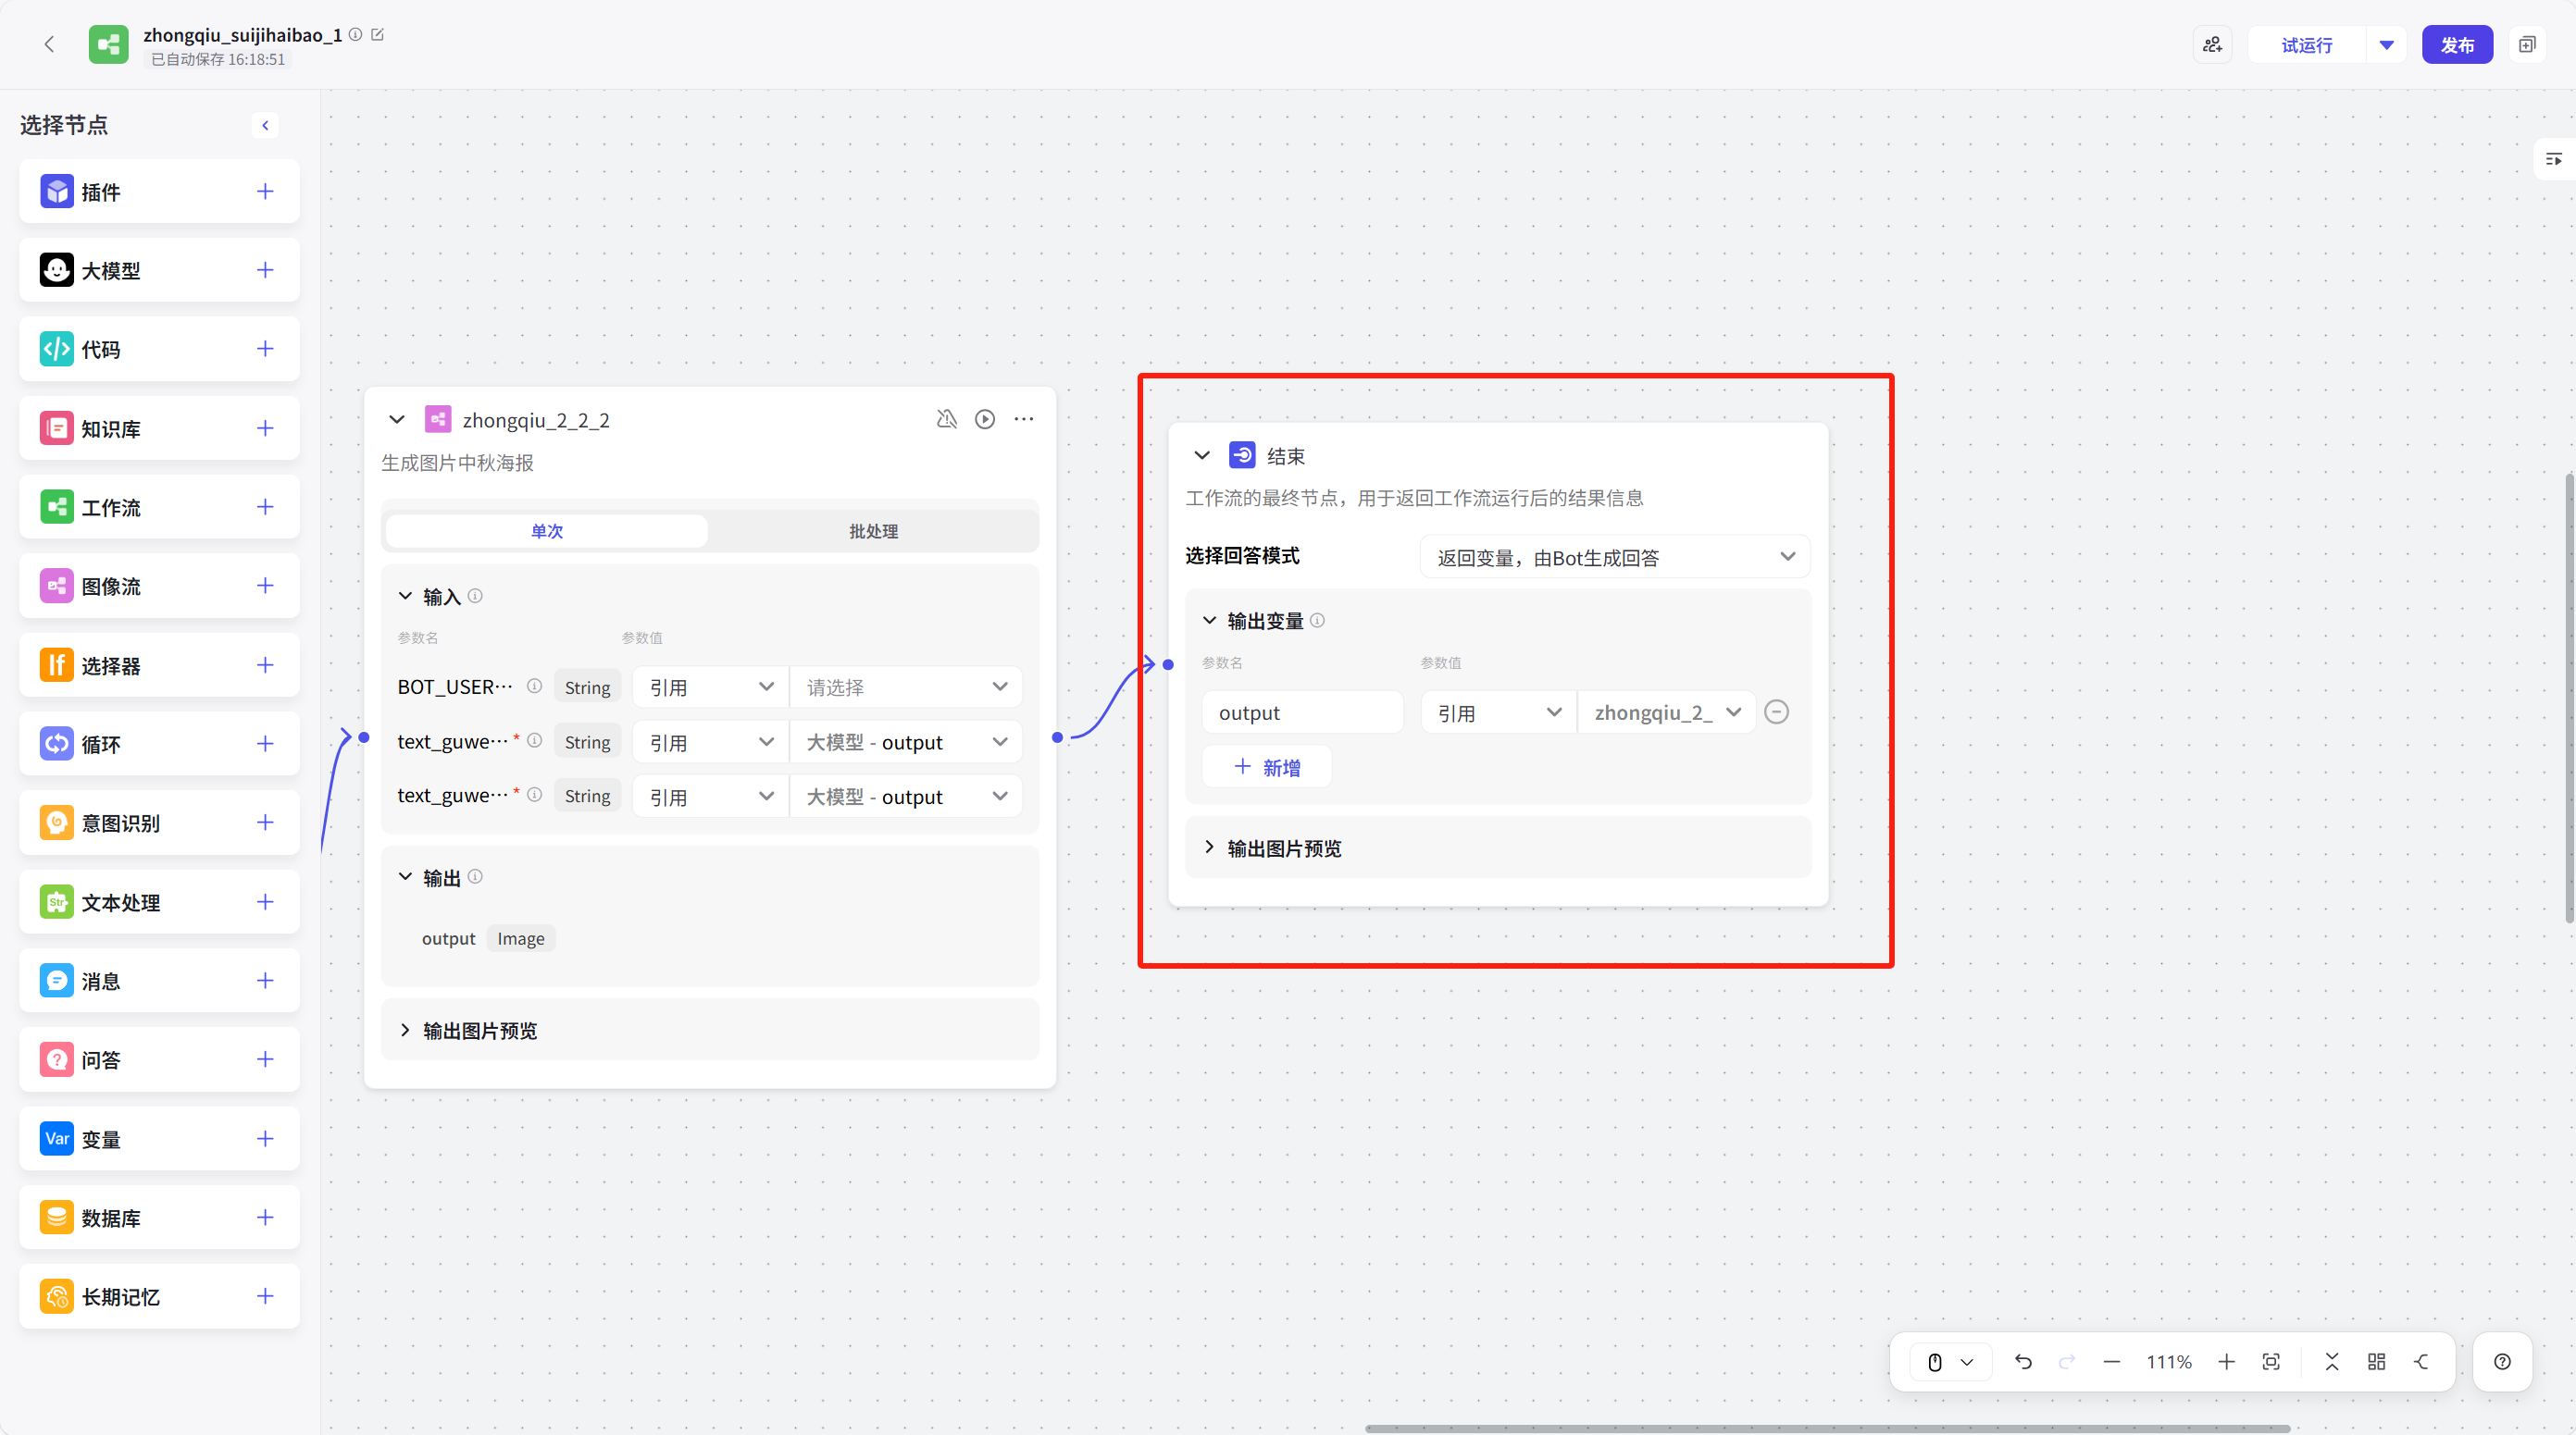The height and width of the screenshot is (1435, 2576).
Task: Click the edit pencil next to workflow name
Action: 378,35
